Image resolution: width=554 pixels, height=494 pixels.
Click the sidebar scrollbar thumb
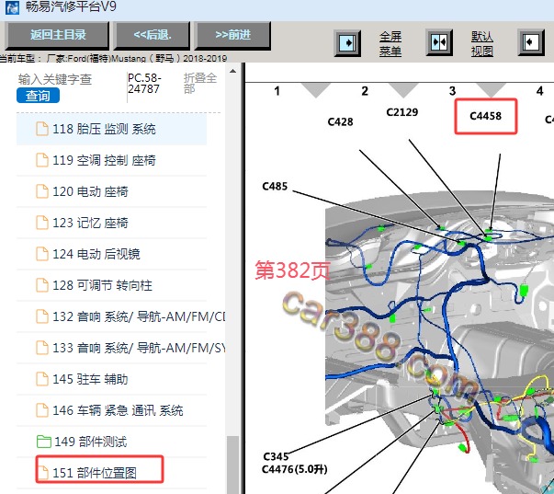pyautogui.click(x=232, y=465)
